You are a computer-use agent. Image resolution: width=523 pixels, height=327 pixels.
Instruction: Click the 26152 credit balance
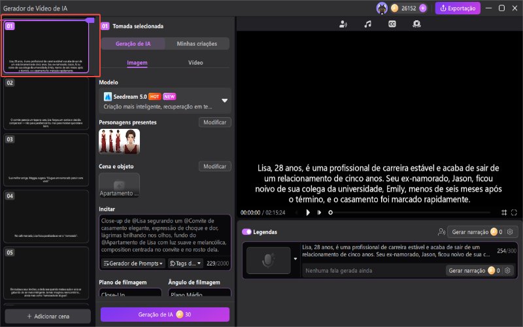point(409,9)
